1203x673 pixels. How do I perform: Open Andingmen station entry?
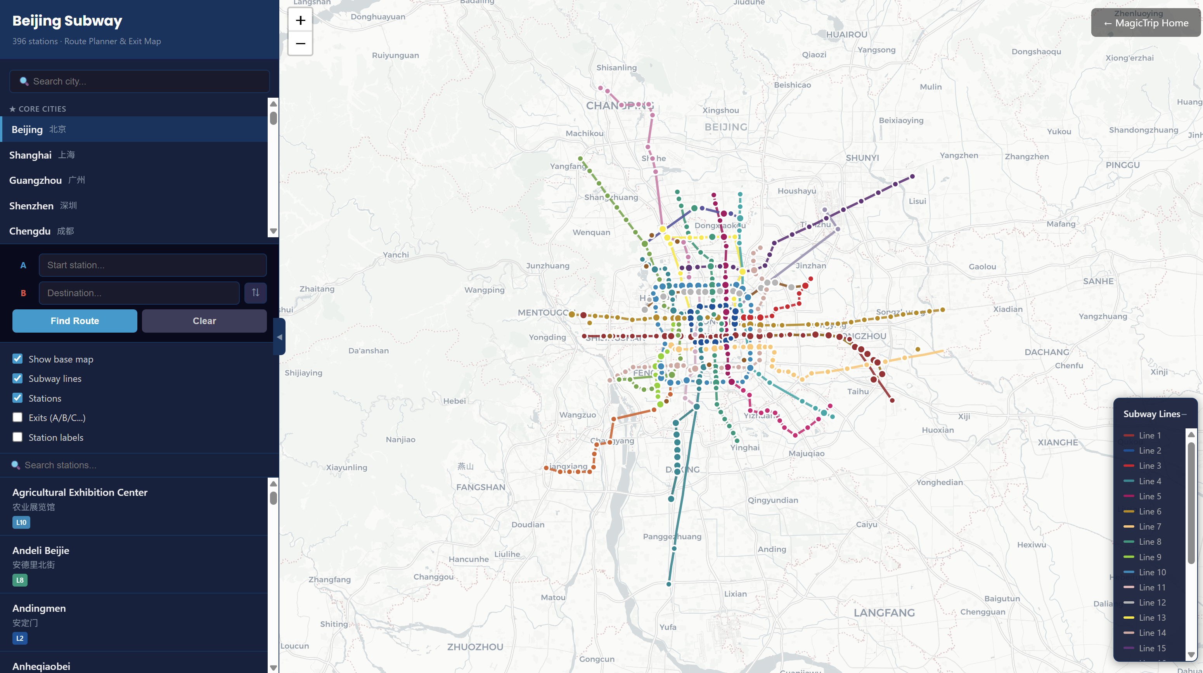(x=133, y=622)
